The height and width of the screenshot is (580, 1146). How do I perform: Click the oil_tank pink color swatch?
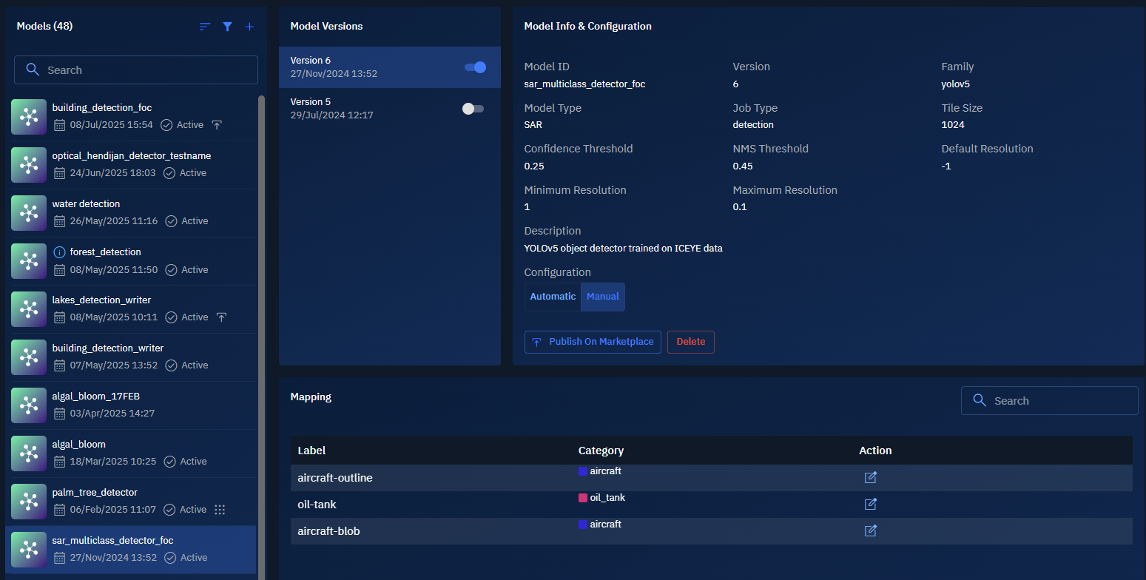pyautogui.click(x=583, y=498)
